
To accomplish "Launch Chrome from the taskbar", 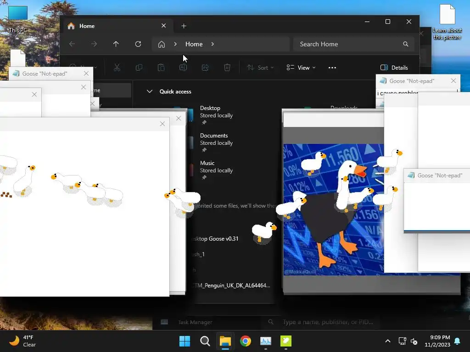I will (246, 341).
